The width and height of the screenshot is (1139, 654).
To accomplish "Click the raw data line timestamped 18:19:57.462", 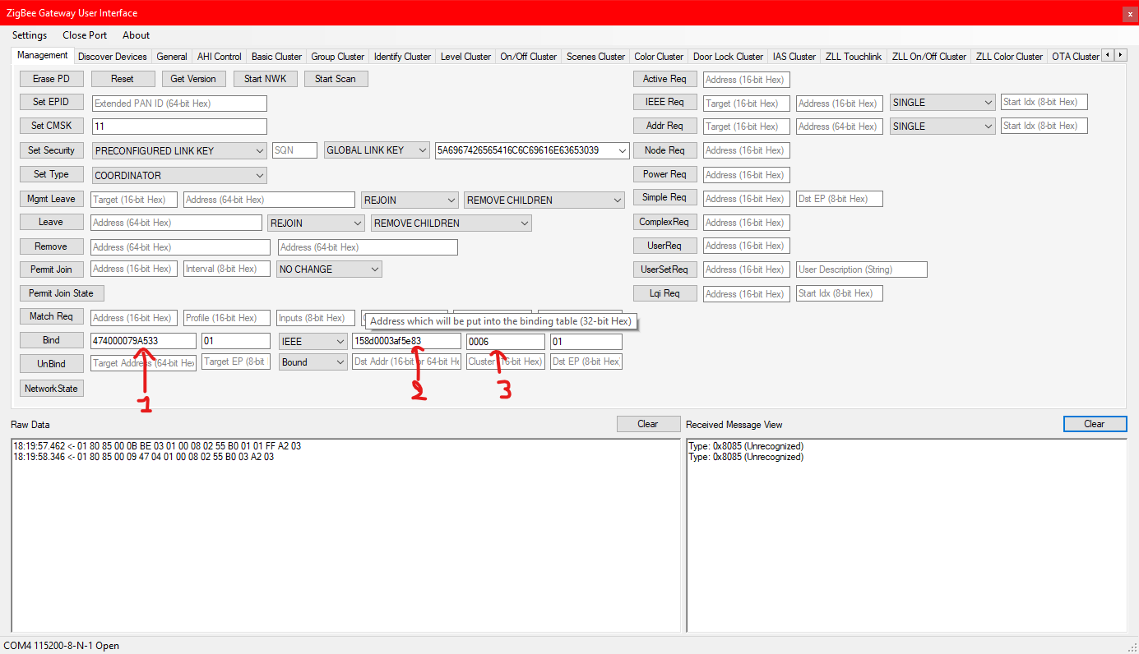I will pyautogui.click(x=157, y=446).
